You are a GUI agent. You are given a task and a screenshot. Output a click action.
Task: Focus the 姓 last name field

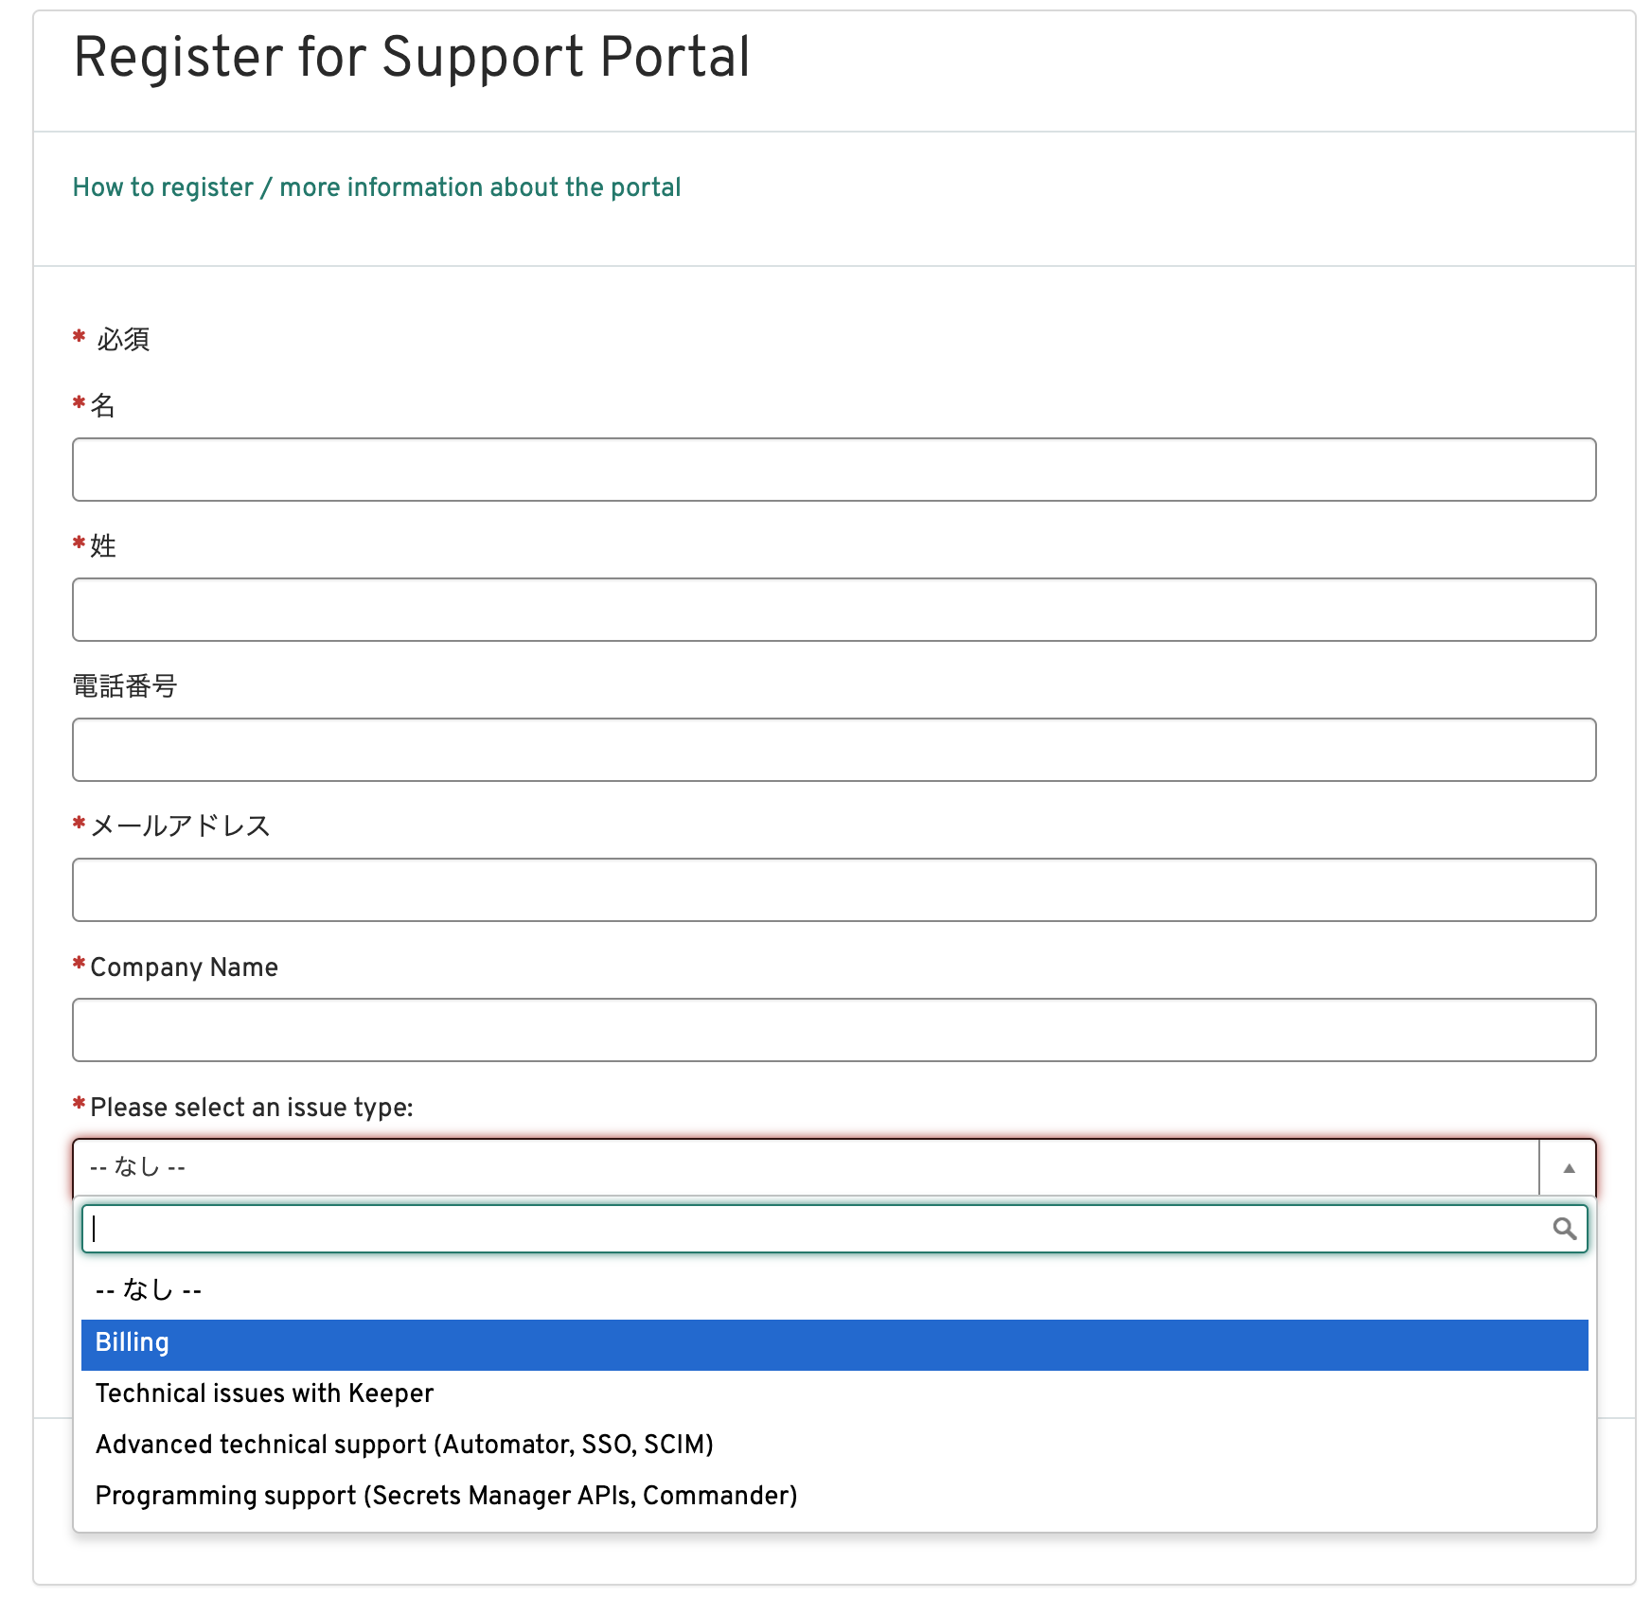834,610
